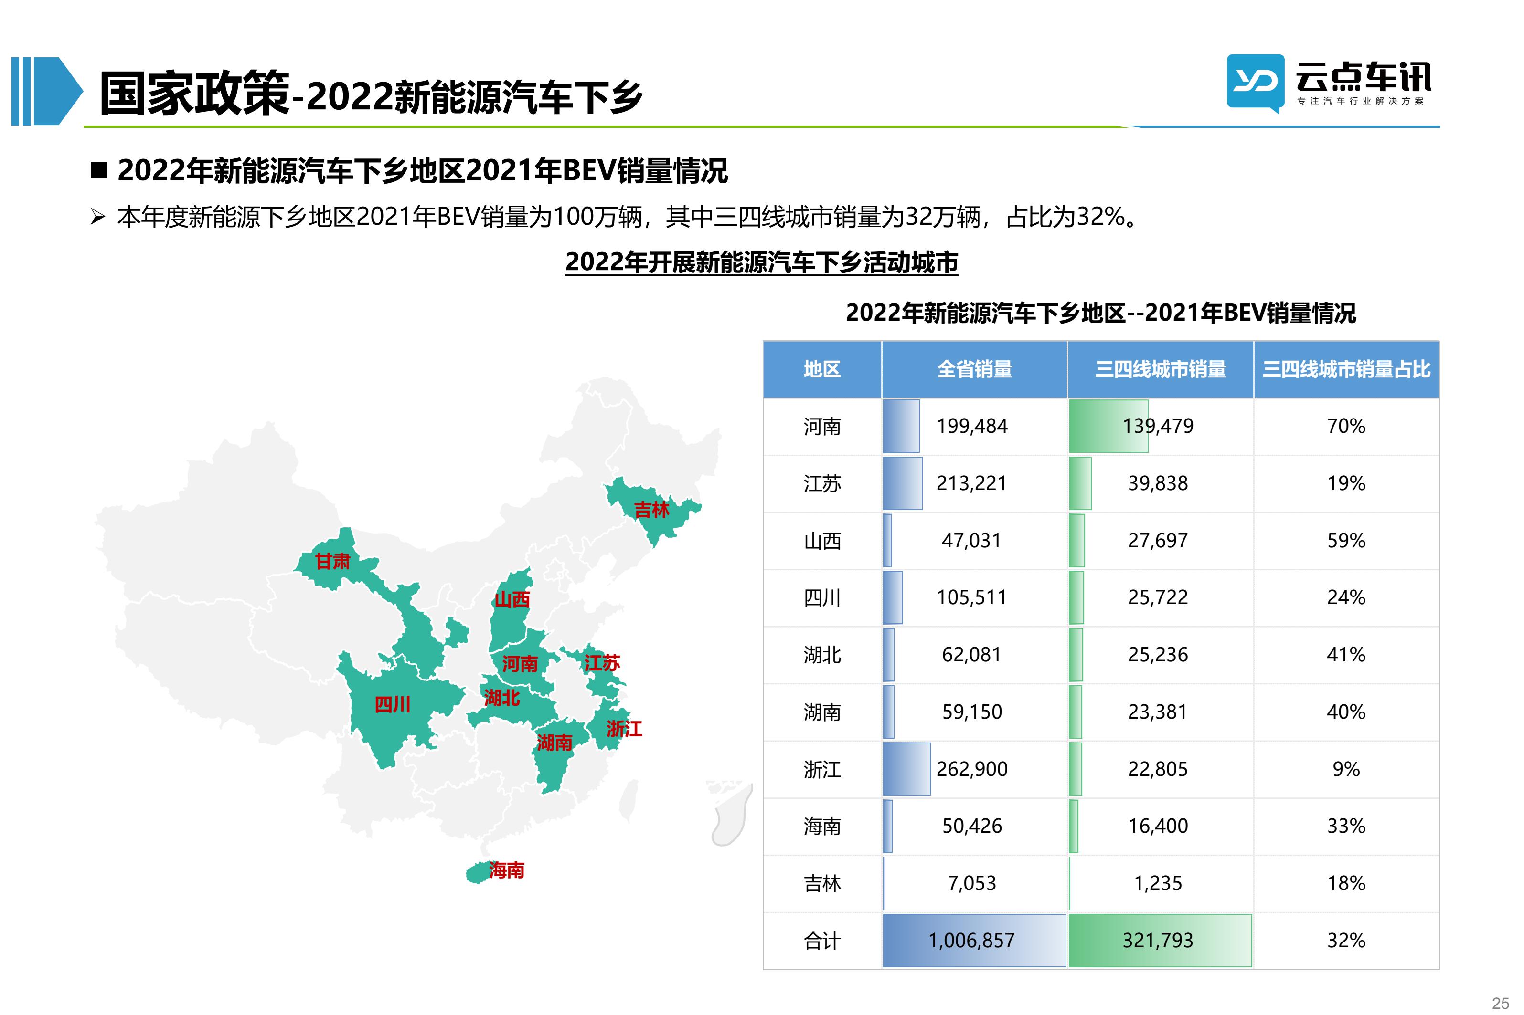
Task: Click the total 1,006,857 blue bar
Action: tap(974, 941)
